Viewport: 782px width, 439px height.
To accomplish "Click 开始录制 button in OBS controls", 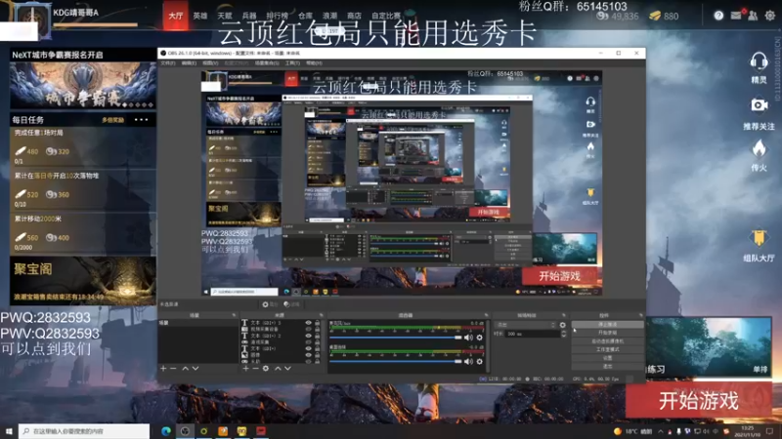I will click(x=607, y=333).
